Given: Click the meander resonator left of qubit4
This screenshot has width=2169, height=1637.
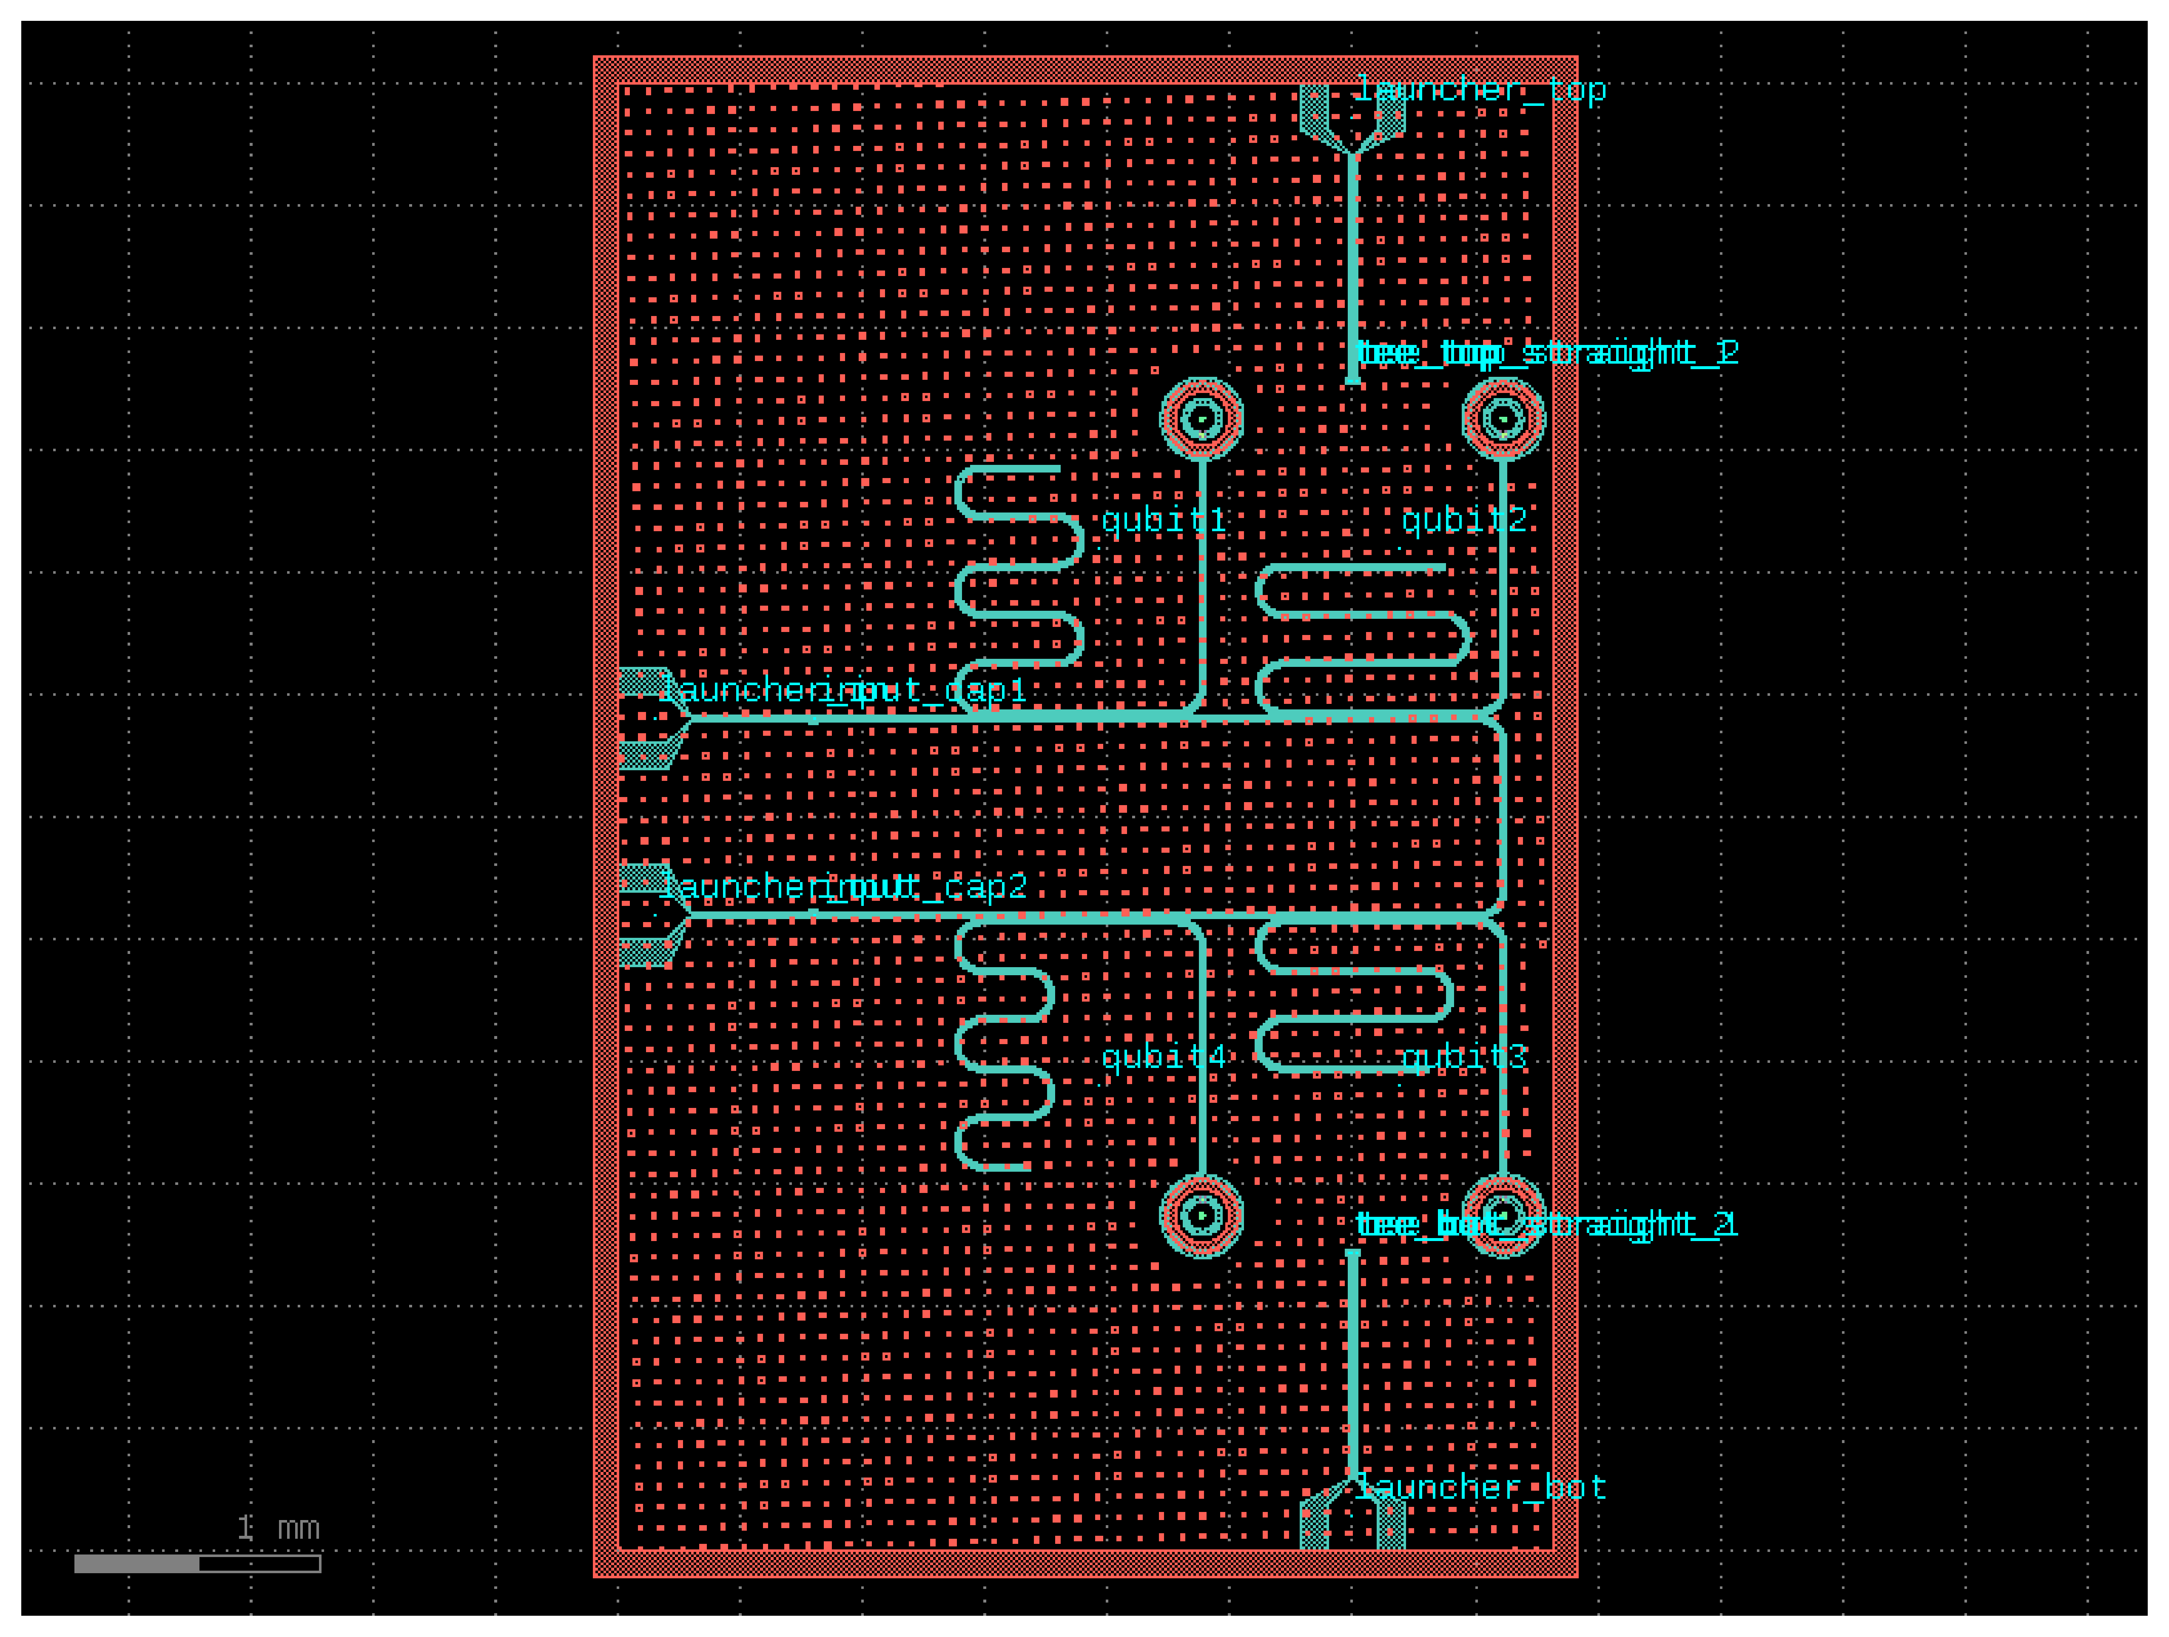Looking at the screenshot, I should (1004, 1045).
